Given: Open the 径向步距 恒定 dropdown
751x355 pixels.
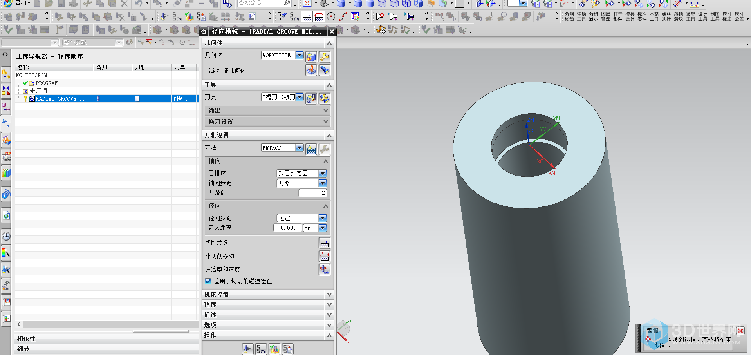Looking at the screenshot, I should tap(323, 218).
